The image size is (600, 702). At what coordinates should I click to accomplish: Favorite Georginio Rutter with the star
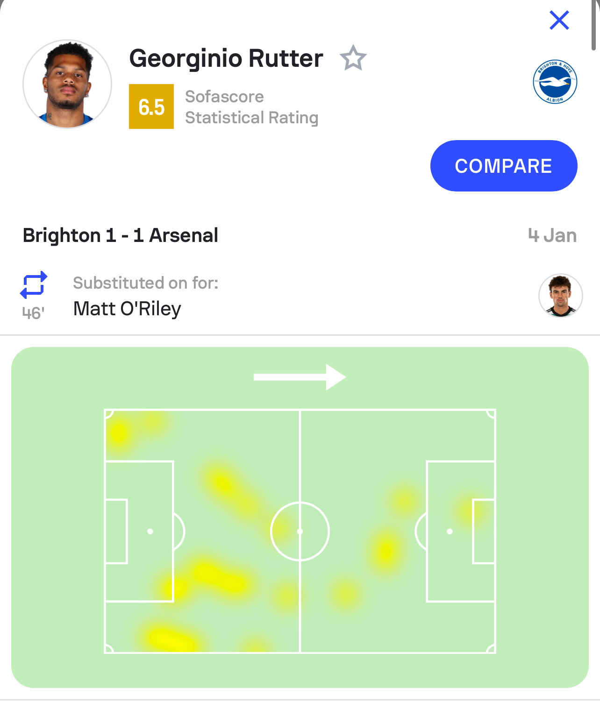pyautogui.click(x=353, y=58)
